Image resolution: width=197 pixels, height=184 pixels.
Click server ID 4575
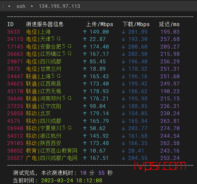(x=14, y=121)
